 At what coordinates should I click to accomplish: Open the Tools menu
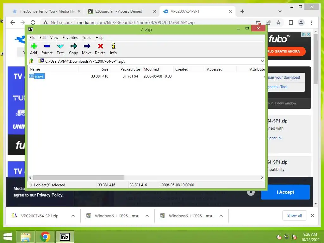click(86, 38)
